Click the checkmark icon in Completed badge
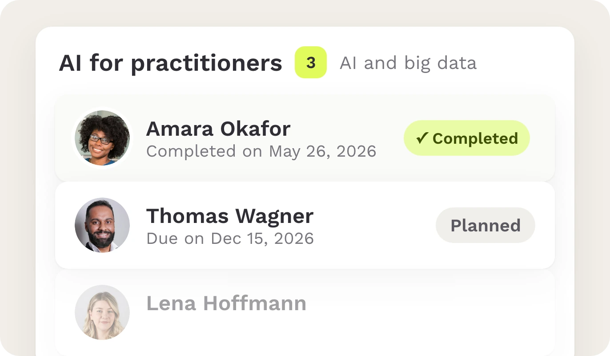Screen dimensions: 610x356 coord(421,138)
